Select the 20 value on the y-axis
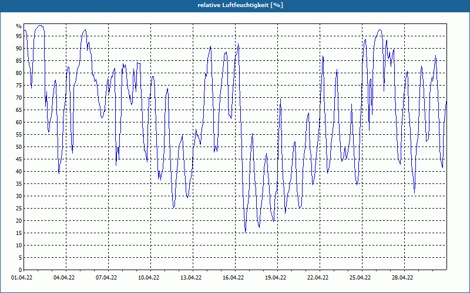This screenshot has height=293, width=470. (19, 221)
